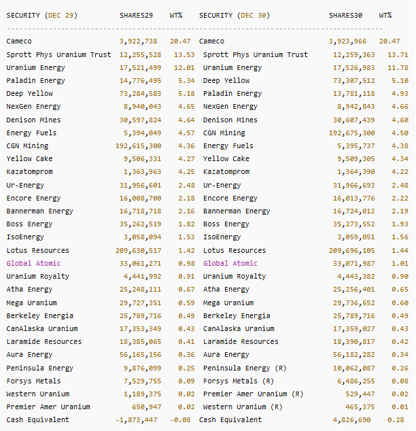Select Bannerman Energy shares 16,724,012

click(x=354, y=211)
